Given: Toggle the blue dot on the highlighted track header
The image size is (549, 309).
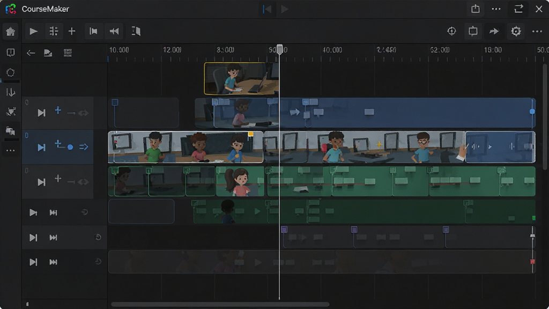Looking at the screenshot, I should point(70,147).
